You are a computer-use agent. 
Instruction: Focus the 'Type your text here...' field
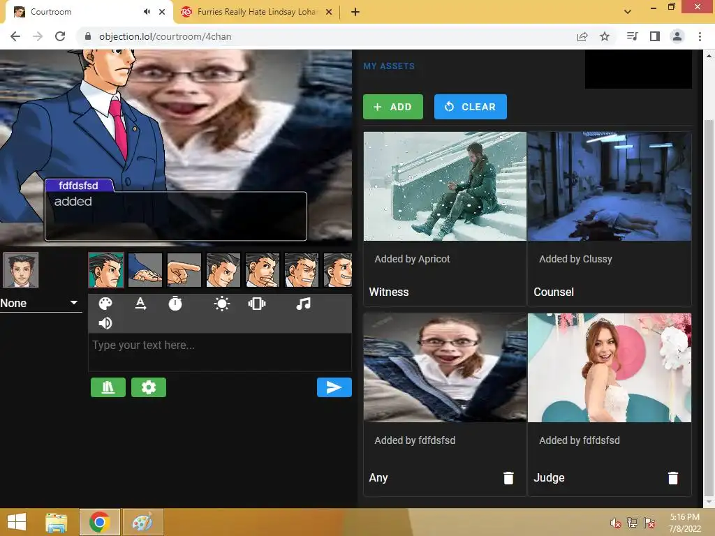coord(220,352)
